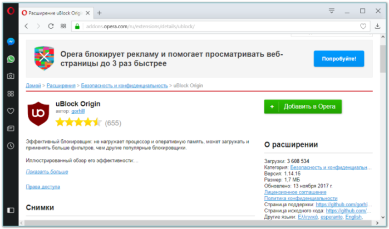Click the star rating of uBlock Origin
The image size is (389, 229).
click(x=78, y=123)
